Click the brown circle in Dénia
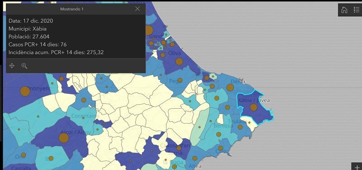 click(230, 87)
